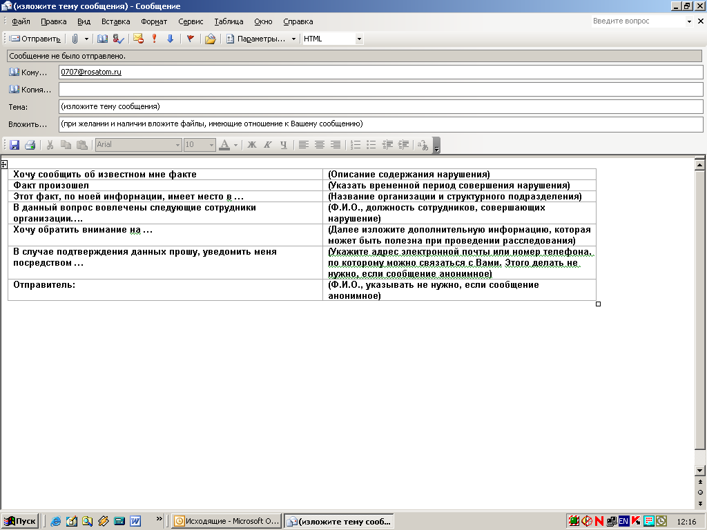Click the permission restricted envelope icon
The height and width of the screenshot is (530, 707).
pos(138,39)
